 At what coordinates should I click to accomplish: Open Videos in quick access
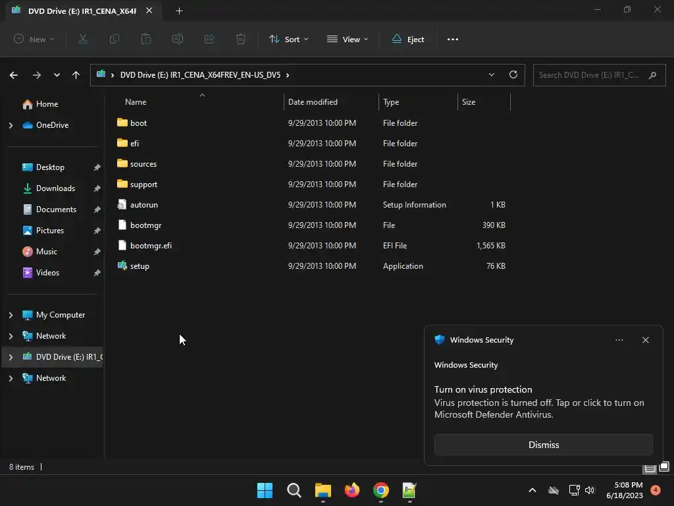coord(41,273)
